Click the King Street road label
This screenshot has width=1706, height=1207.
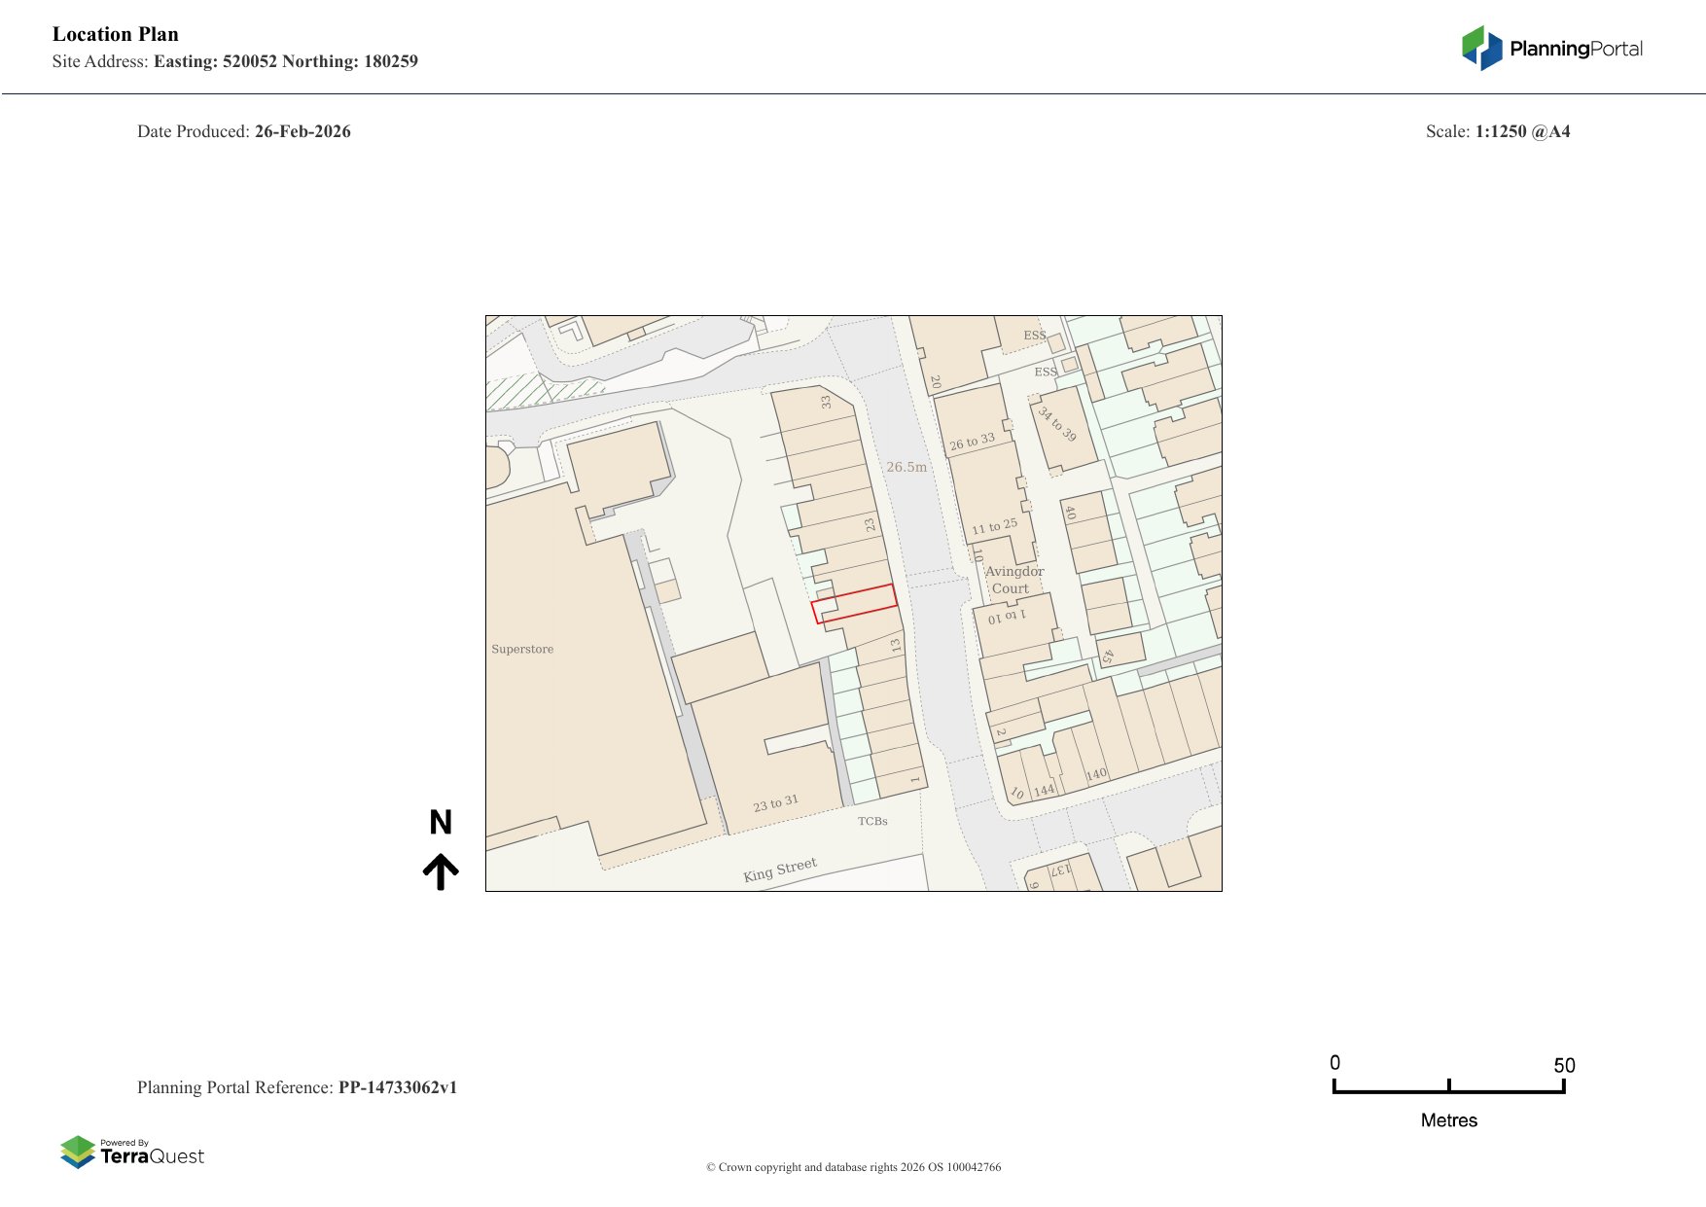(780, 869)
